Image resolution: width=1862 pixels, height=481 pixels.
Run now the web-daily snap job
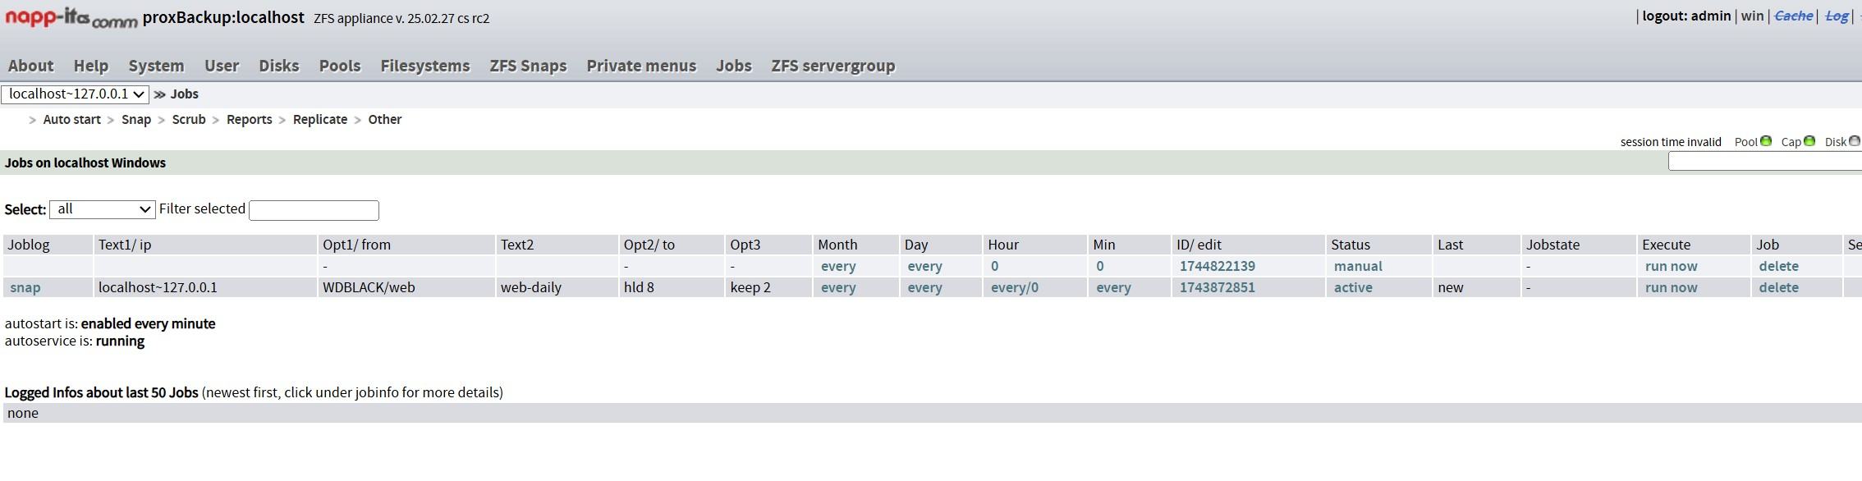coord(1671,288)
